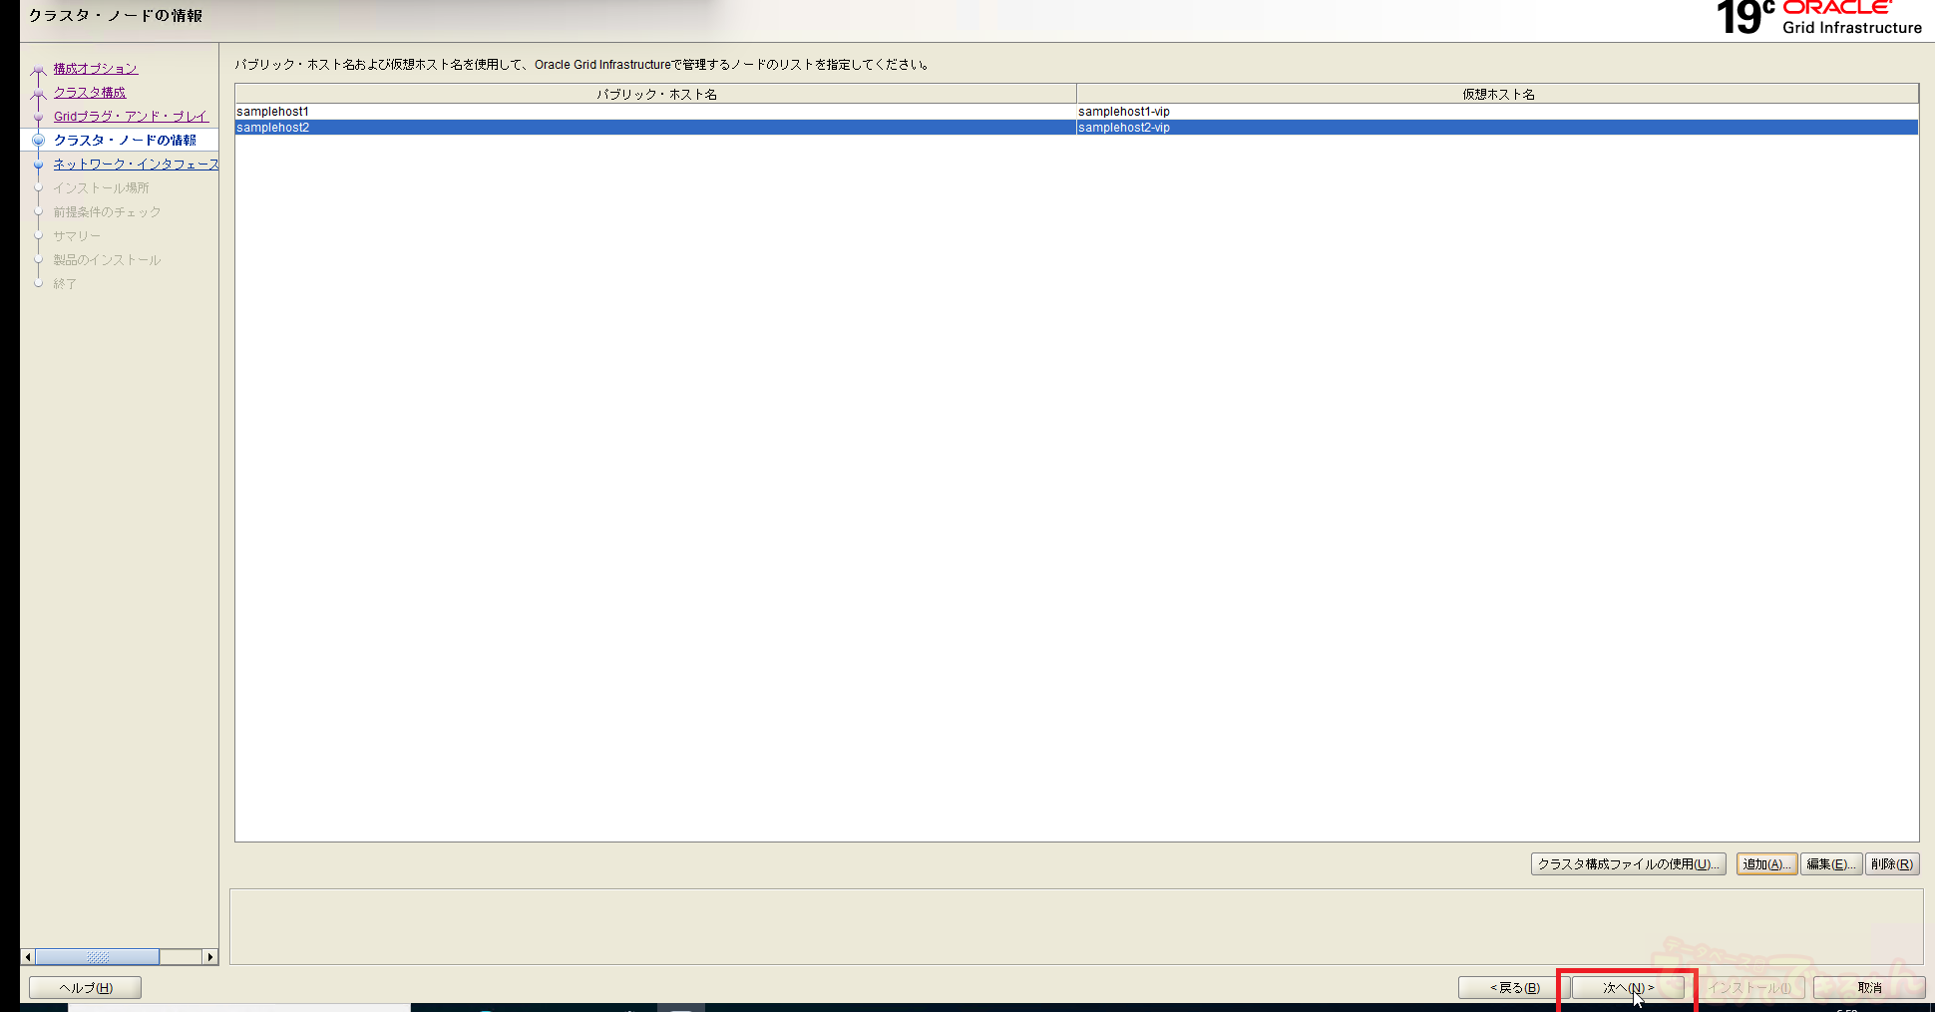Screen dimensions: 1935x1012
Task: Click the 次へ(N) next button
Action: (1628, 987)
